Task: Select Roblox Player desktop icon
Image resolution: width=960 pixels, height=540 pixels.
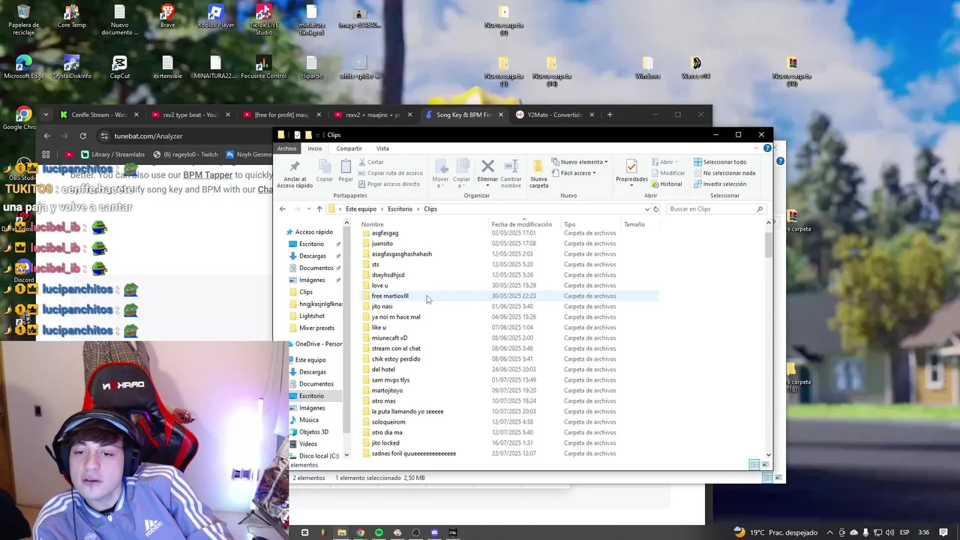Action: tap(216, 16)
